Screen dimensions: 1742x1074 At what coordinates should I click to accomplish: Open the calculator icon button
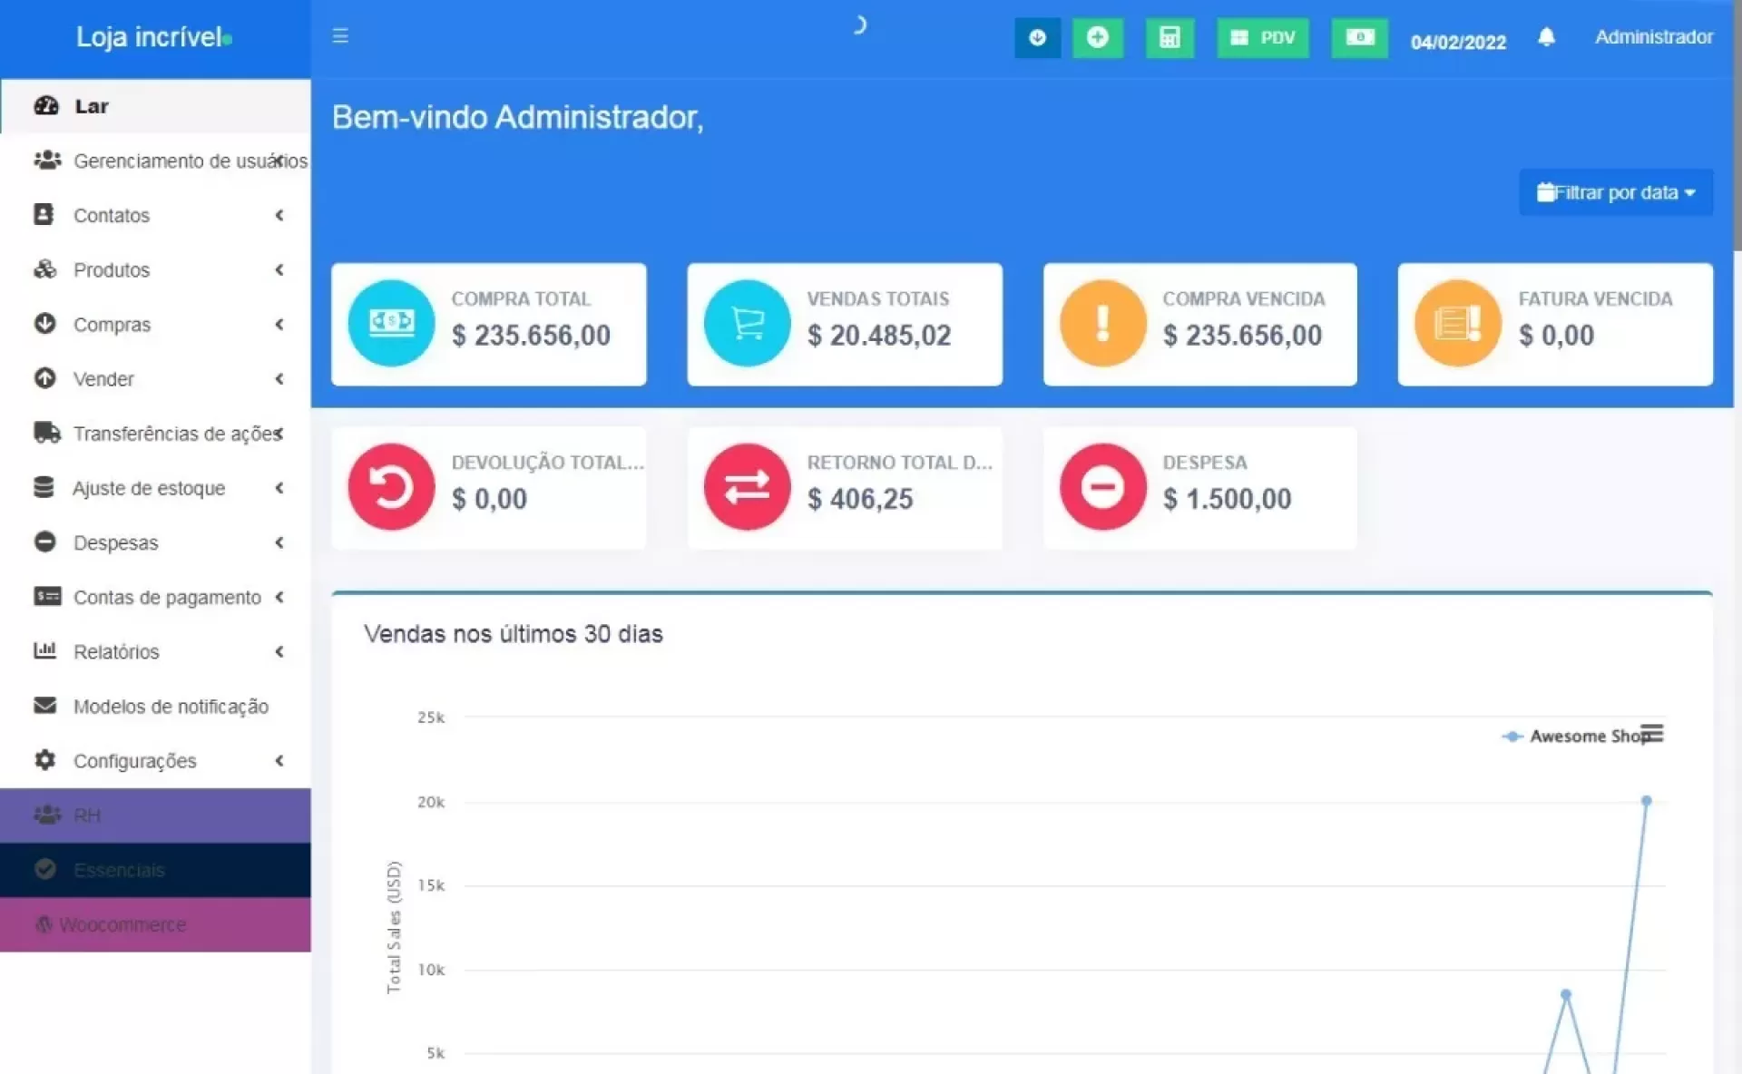pos(1169,38)
